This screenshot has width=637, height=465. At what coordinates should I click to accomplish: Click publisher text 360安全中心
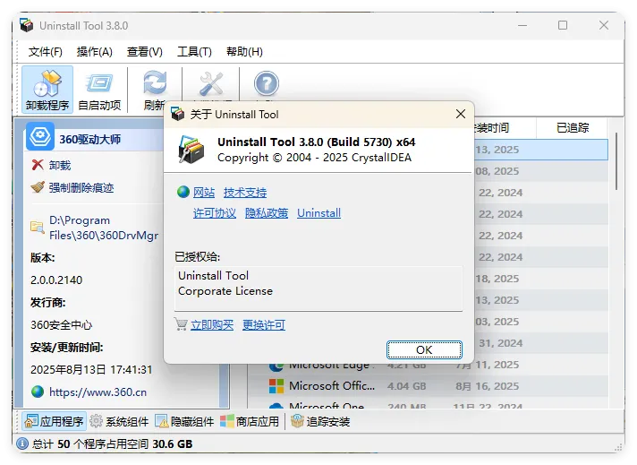pyautogui.click(x=62, y=324)
